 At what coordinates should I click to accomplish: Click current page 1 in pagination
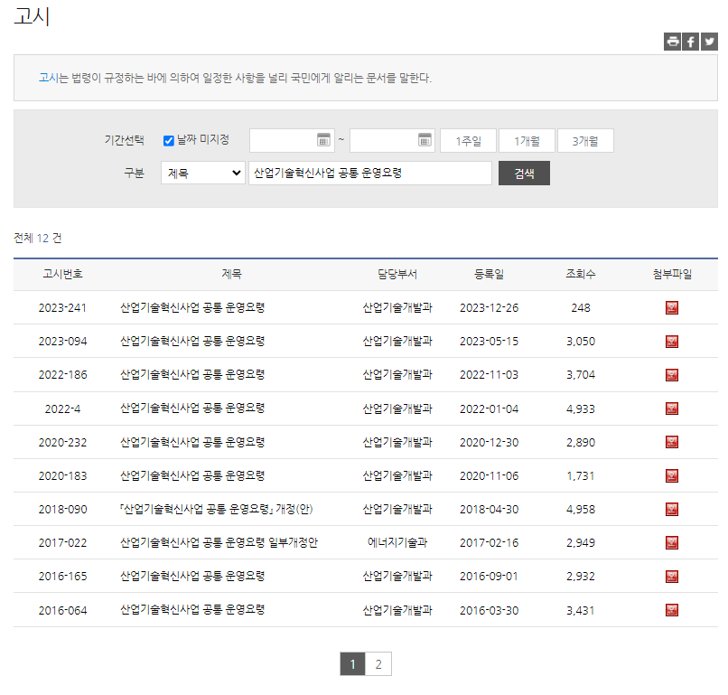[352, 664]
